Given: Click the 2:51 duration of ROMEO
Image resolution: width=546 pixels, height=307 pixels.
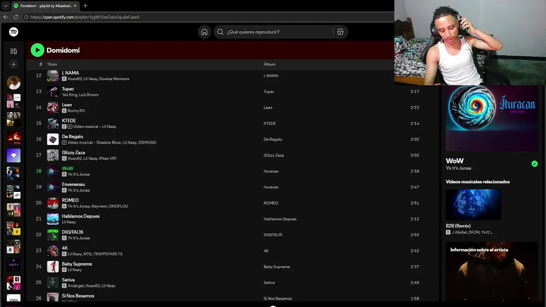Looking at the screenshot, I should click(x=415, y=203).
